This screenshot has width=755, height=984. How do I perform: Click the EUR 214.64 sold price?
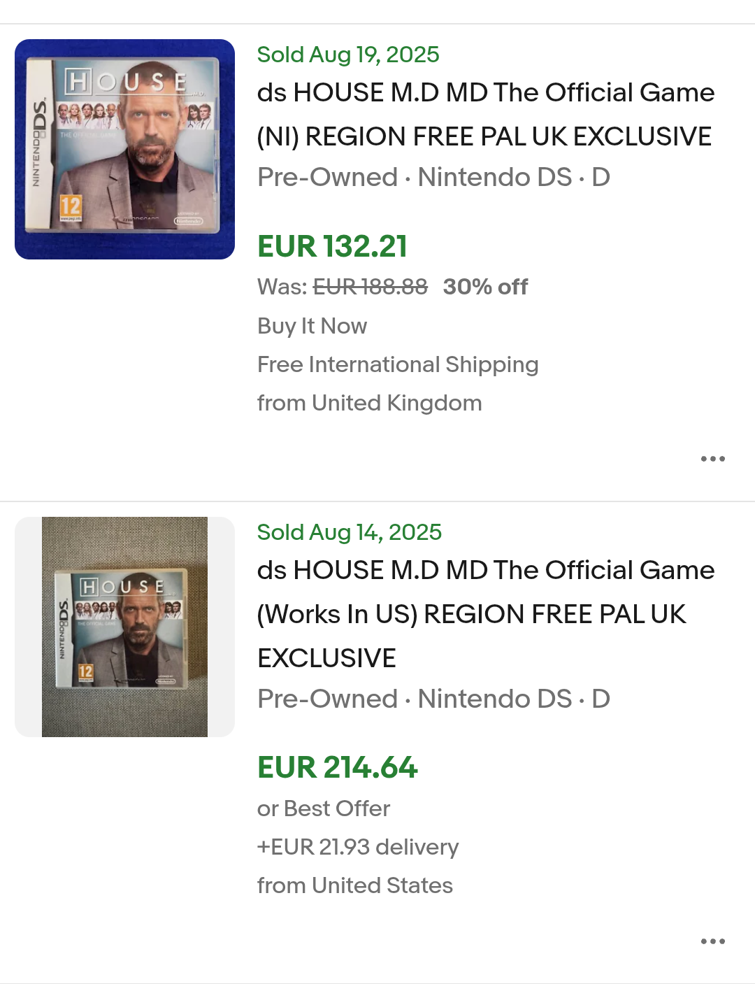(337, 767)
